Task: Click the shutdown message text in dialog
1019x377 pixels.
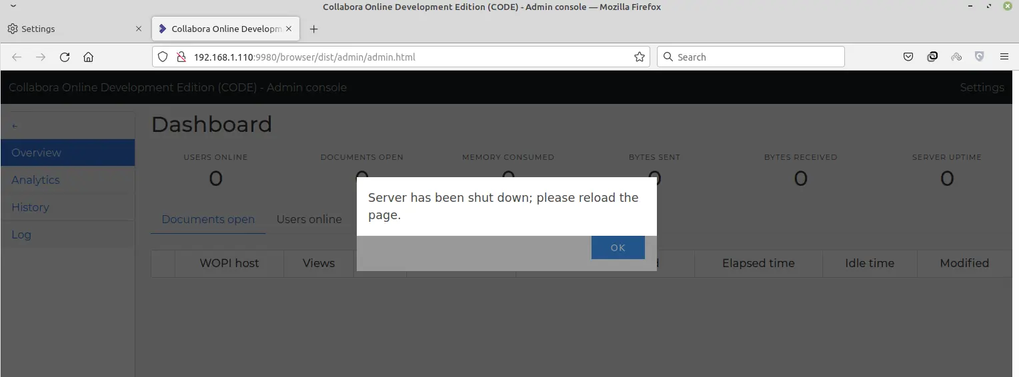Action: point(503,206)
